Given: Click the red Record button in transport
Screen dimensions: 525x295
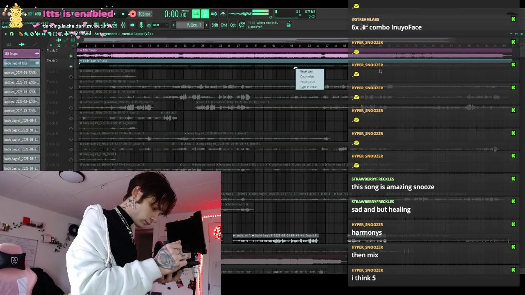Looking at the screenshot, I should [132, 14].
